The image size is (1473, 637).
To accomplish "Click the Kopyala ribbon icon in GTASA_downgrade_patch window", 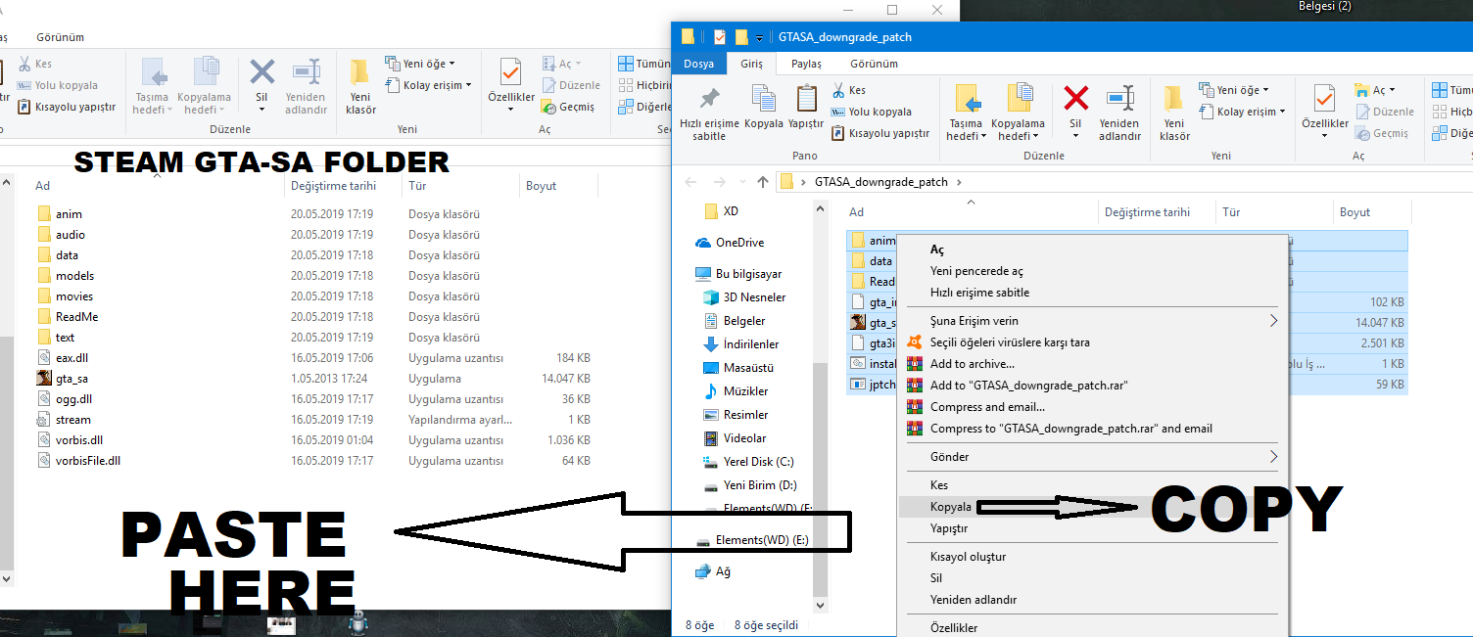I will 763,100.
